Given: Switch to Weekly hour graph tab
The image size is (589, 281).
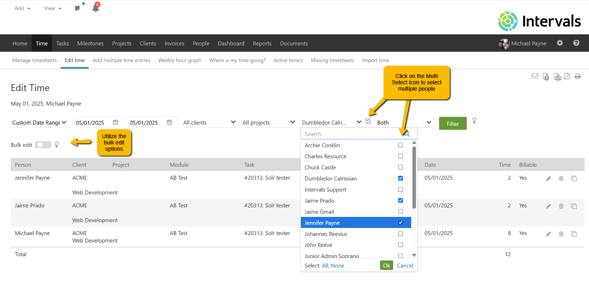Looking at the screenshot, I should tap(180, 61).
